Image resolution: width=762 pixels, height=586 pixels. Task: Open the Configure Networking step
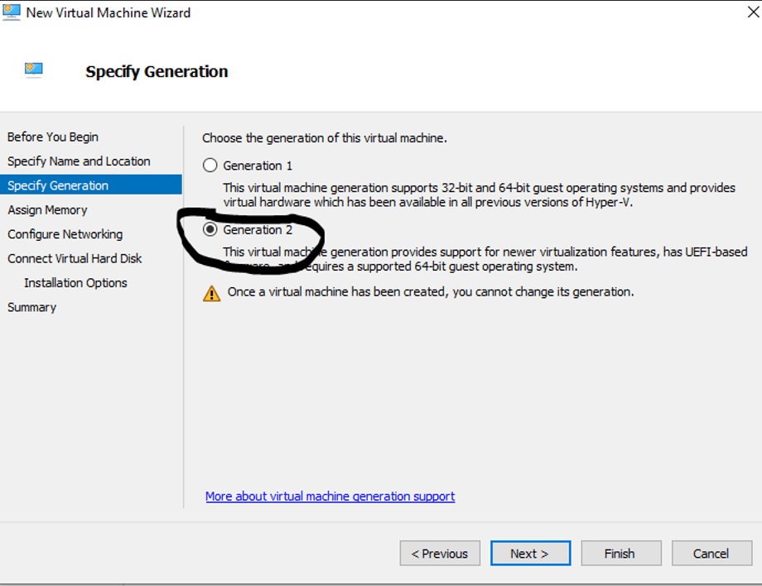pyautogui.click(x=65, y=234)
